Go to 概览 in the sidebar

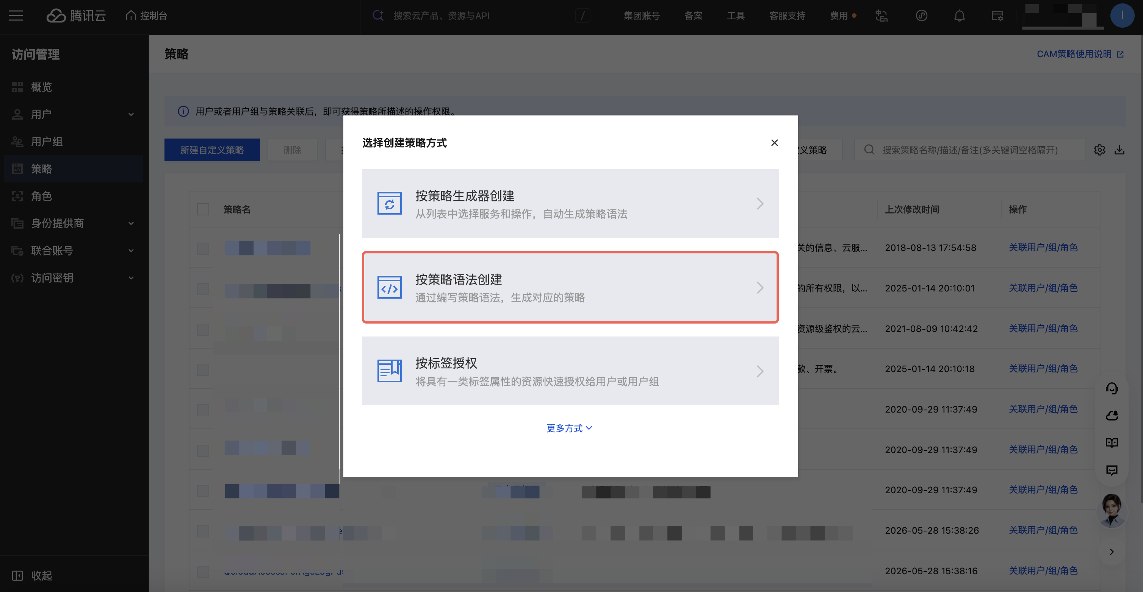(74, 87)
